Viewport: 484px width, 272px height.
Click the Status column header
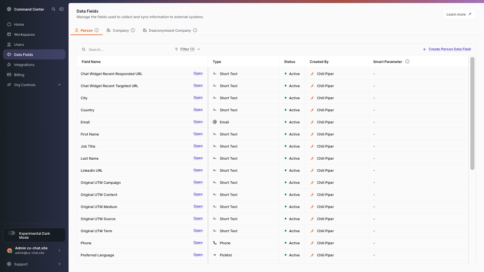coord(289,61)
